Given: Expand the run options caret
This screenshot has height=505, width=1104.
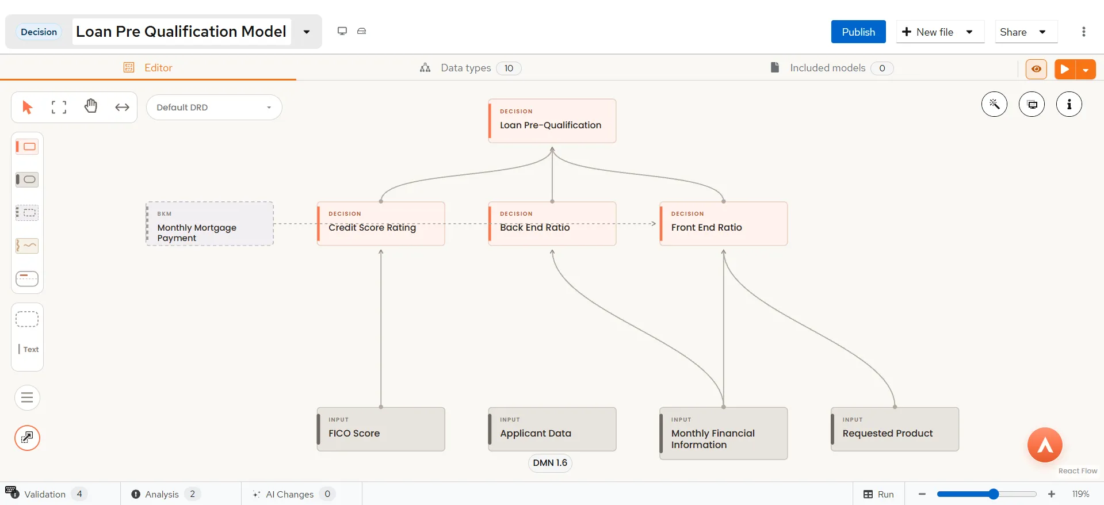Looking at the screenshot, I should [1086, 70].
